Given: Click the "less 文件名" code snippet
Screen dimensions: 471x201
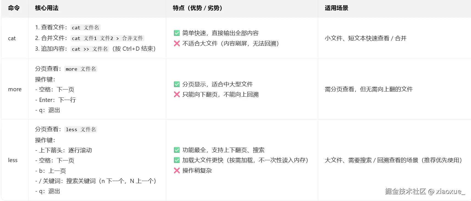Looking at the screenshot, I should coord(81,130).
